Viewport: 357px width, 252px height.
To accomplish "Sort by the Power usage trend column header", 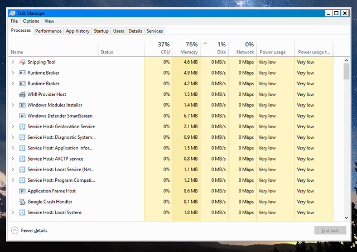I will (314, 49).
